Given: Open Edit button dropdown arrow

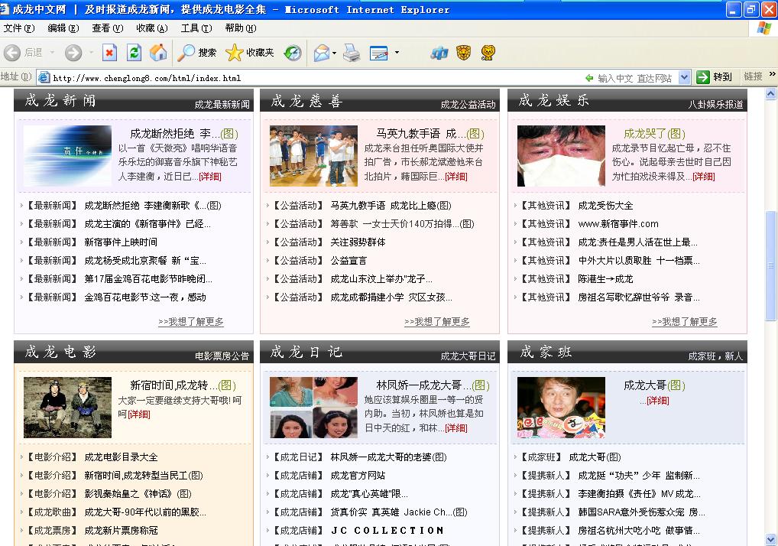Looking at the screenshot, I should 397,53.
